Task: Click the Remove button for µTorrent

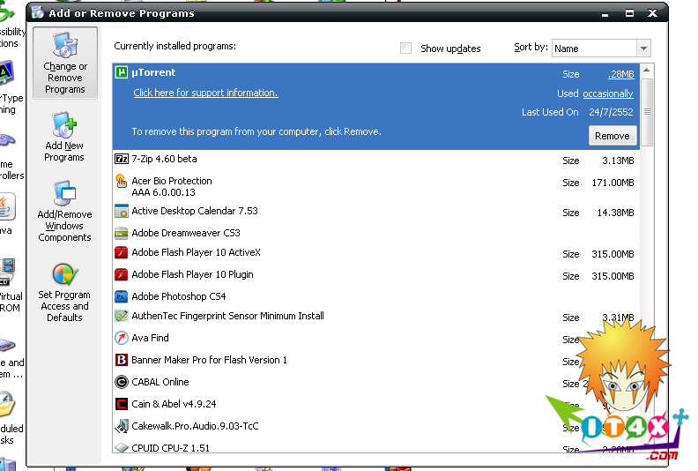Action: point(612,136)
